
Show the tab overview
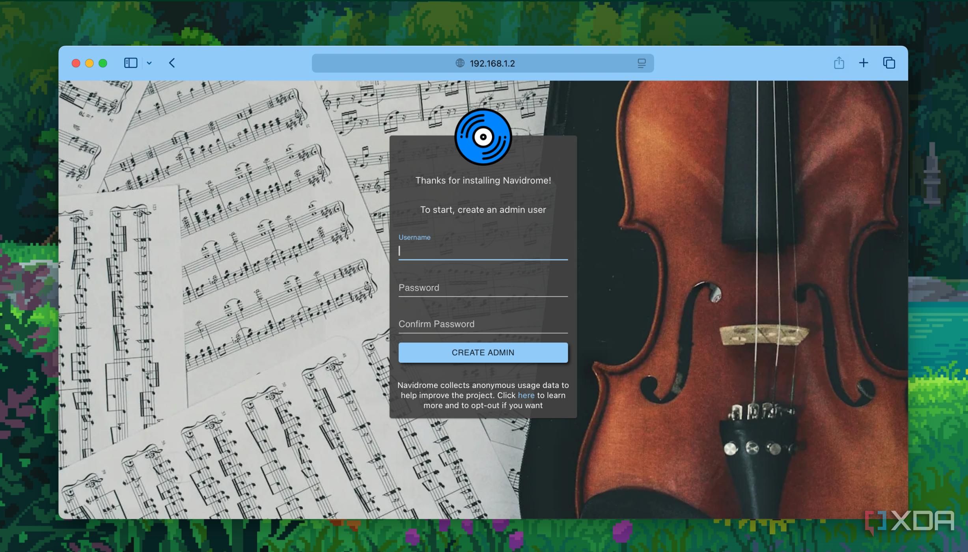coord(889,63)
